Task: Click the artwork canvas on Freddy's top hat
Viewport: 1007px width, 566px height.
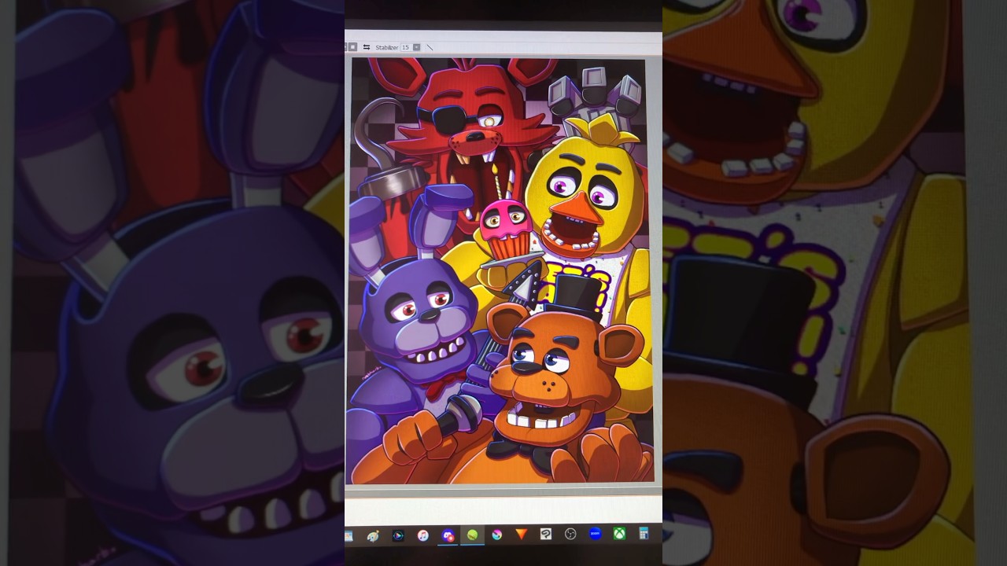Action: pos(578,295)
